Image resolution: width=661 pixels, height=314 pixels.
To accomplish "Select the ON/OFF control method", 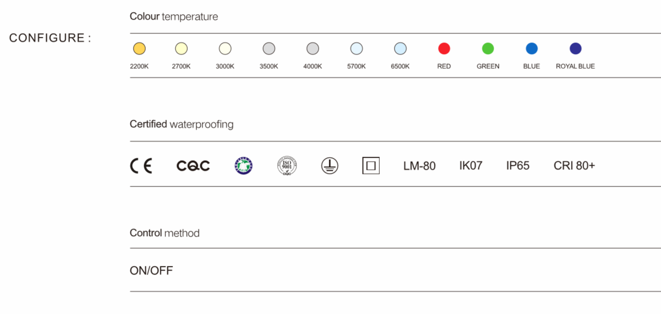I will (x=151, y=271).
